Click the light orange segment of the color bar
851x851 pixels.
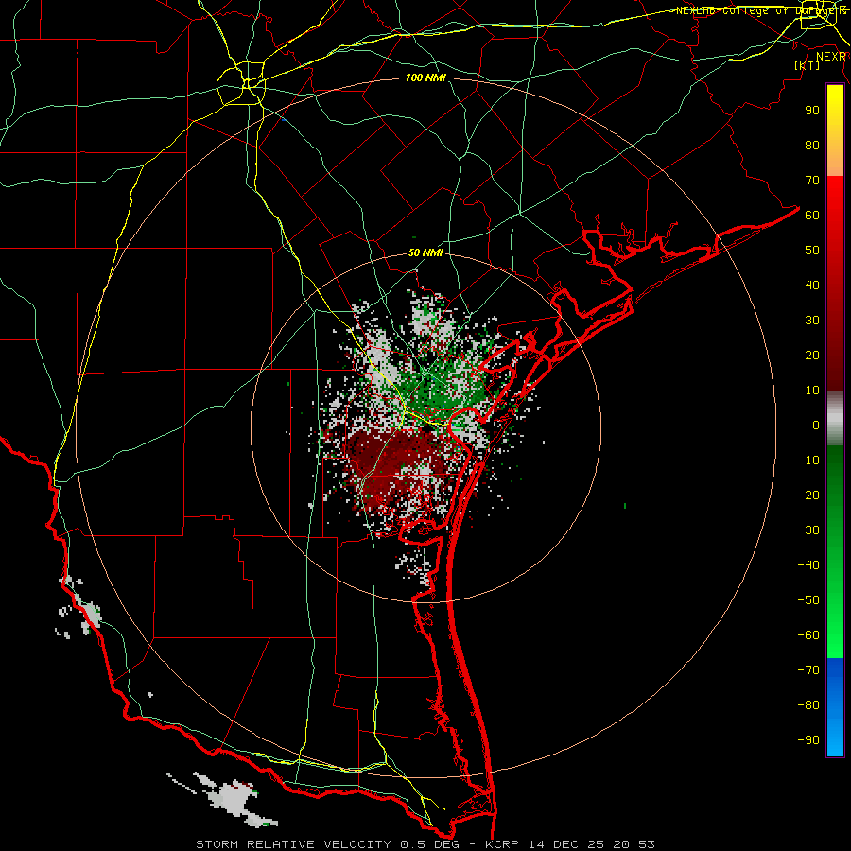pos(835,163)
